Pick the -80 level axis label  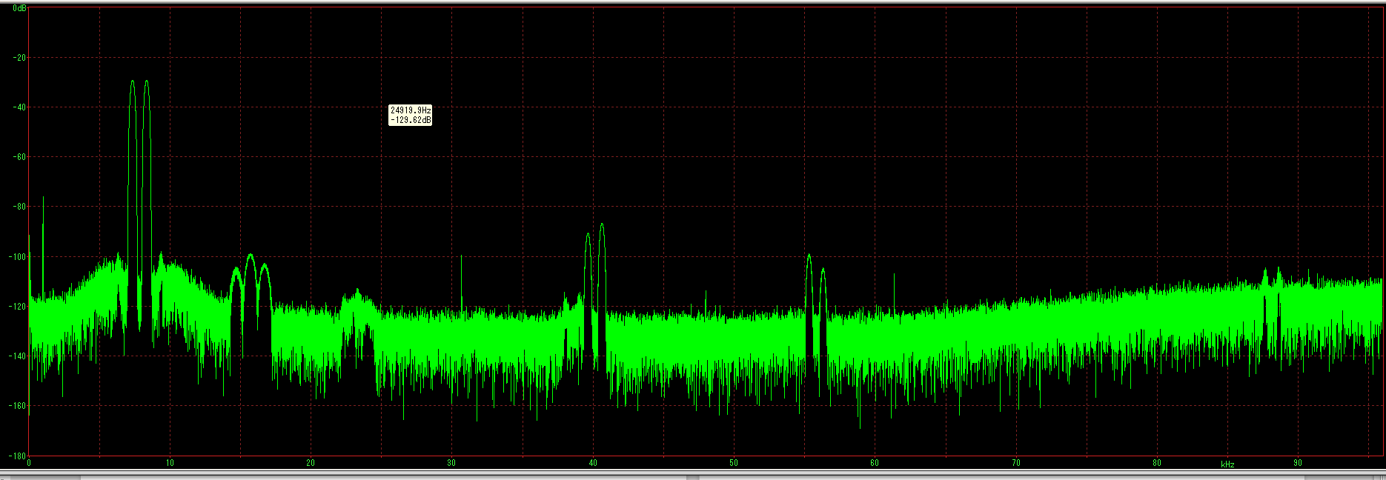point(19,207)
